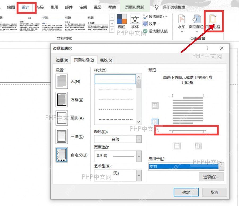
Task: Open the Help (帮助) ribbon tab
Action: click(112, 7)
